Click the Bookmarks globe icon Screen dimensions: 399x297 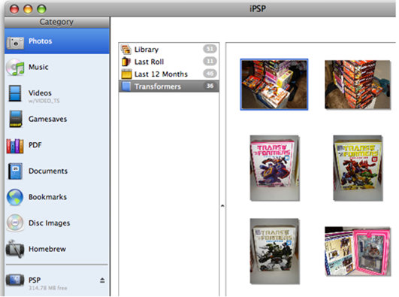click(15, 197)
